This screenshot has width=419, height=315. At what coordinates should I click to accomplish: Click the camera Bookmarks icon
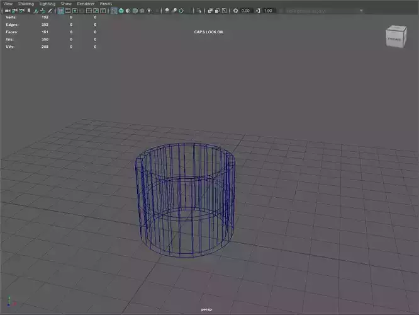(28, 11)
